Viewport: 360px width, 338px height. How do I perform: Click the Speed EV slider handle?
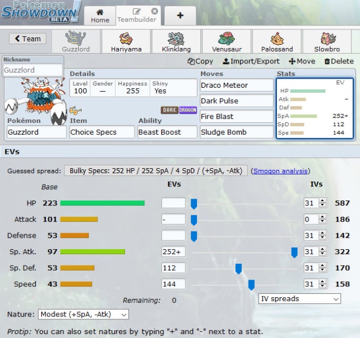(251, 284)
